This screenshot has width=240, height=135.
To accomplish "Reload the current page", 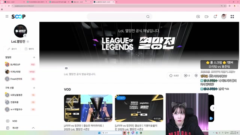I will [x=9, y=6].
